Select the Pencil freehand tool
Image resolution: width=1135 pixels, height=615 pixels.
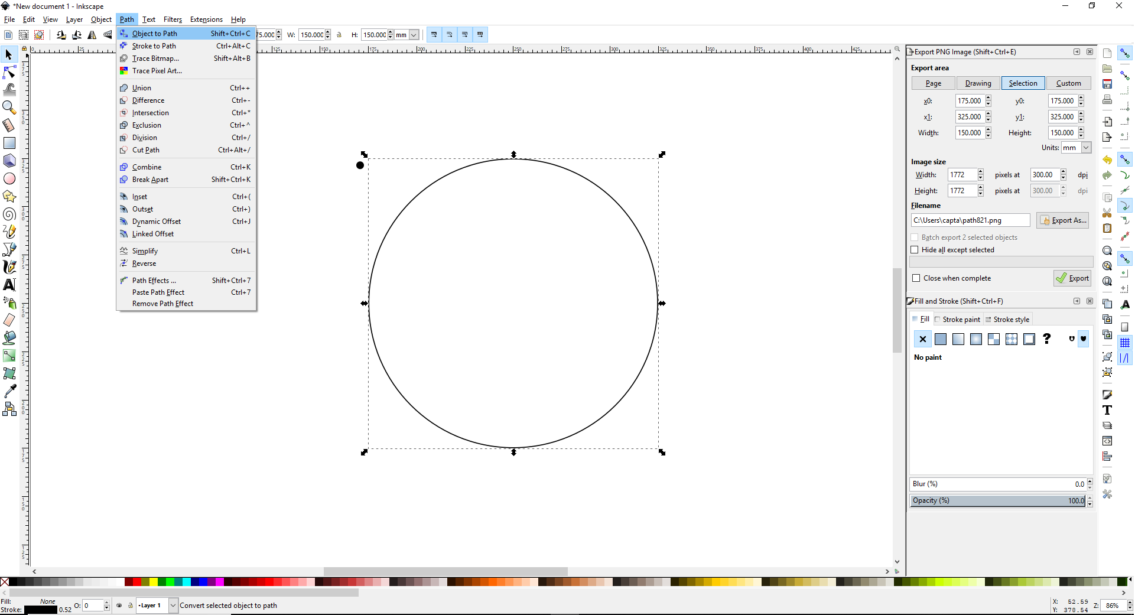(9, 232)
